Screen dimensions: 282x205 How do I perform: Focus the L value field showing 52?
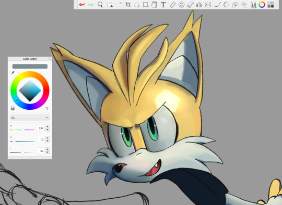click(x=41, y=151)
